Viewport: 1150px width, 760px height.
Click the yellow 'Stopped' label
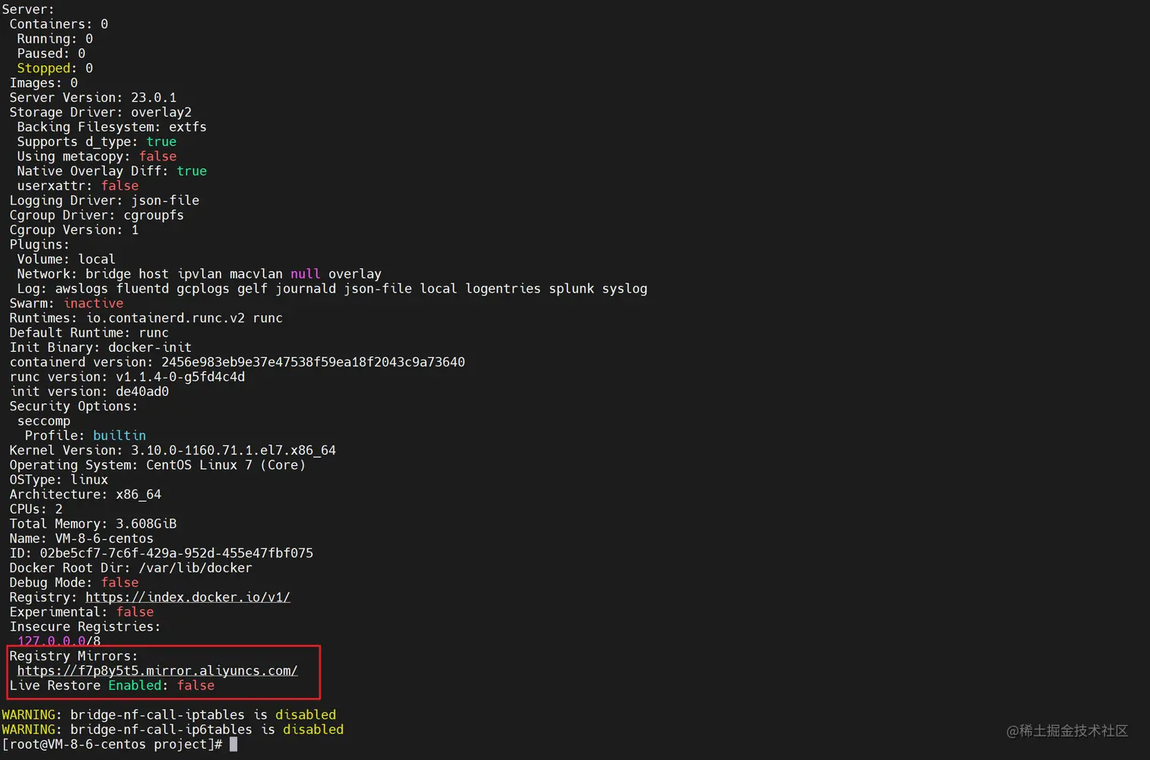(x=43, y=68)
